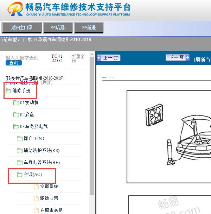Click the 简介（IN）folder icon
Viewport: 211px width, 214px height.
[x=19, y=139]
